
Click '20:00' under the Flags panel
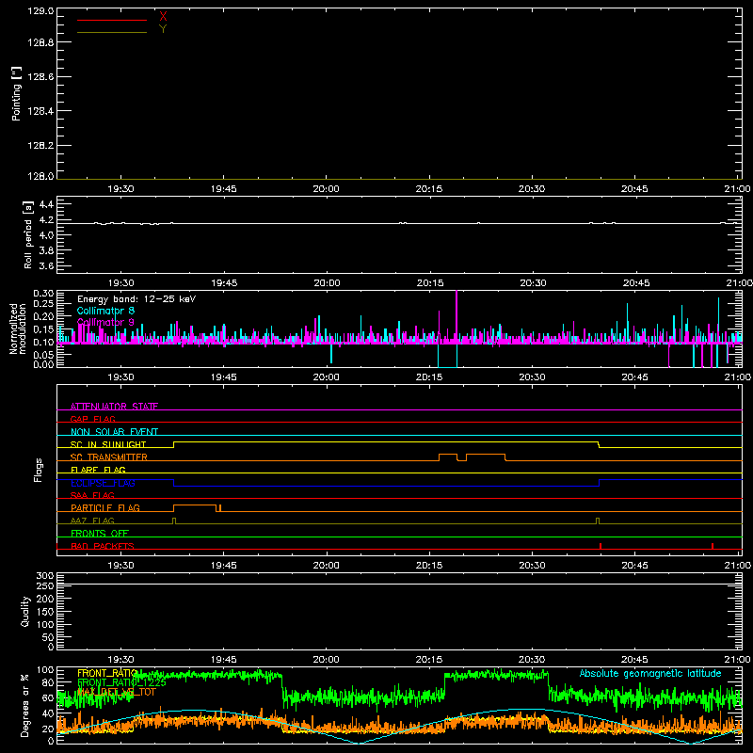click(x=326, y=566)
